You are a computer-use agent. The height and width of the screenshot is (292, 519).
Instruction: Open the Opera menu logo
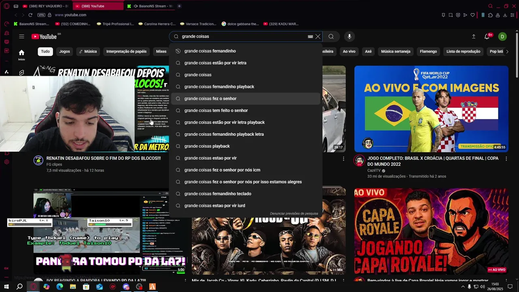(6, 6)
